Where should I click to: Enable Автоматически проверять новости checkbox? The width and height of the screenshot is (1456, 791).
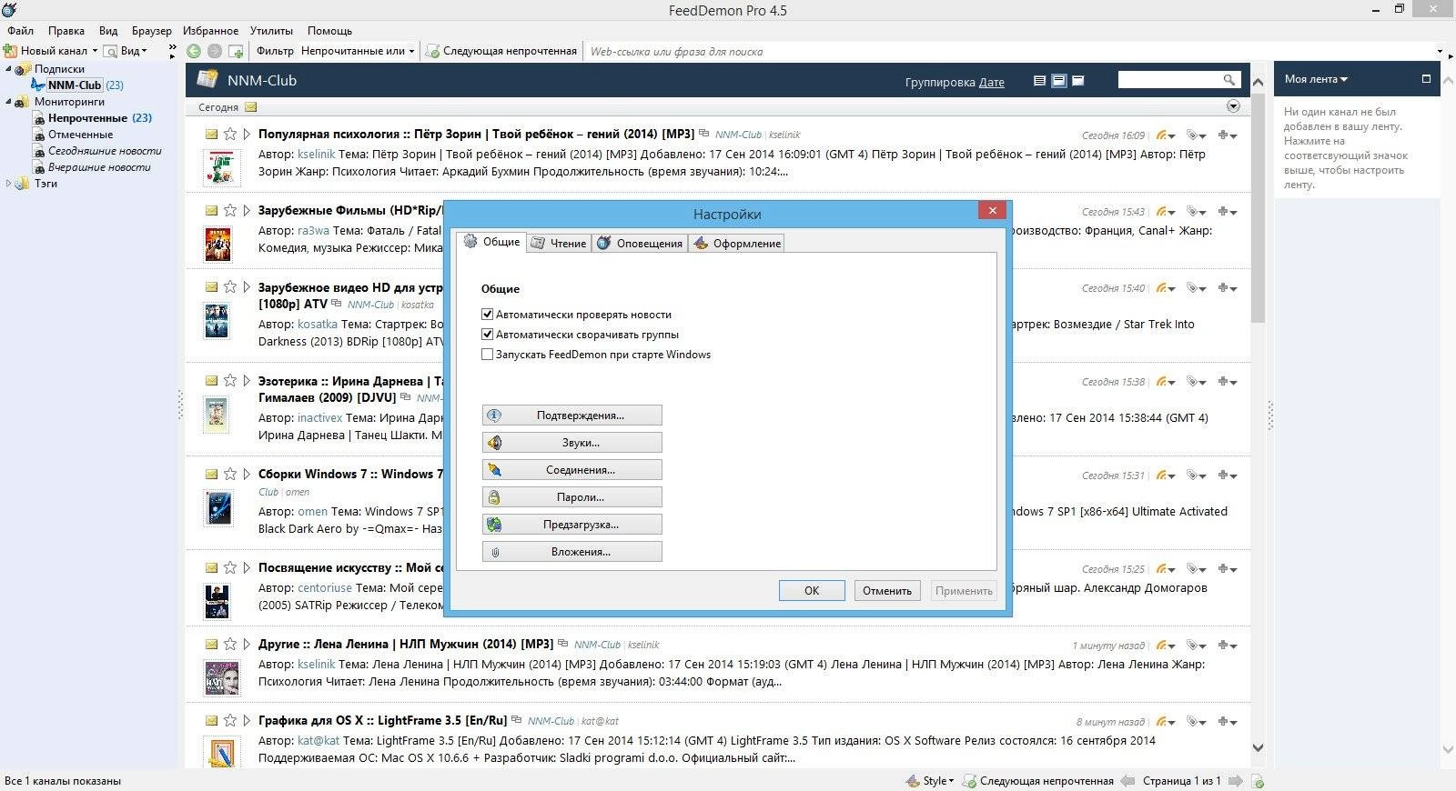tap(487, 314)
